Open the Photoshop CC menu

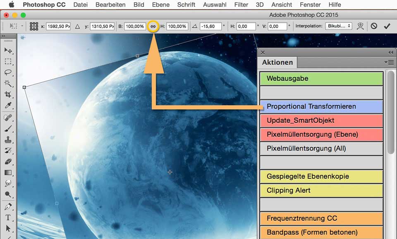pos(44,5)
